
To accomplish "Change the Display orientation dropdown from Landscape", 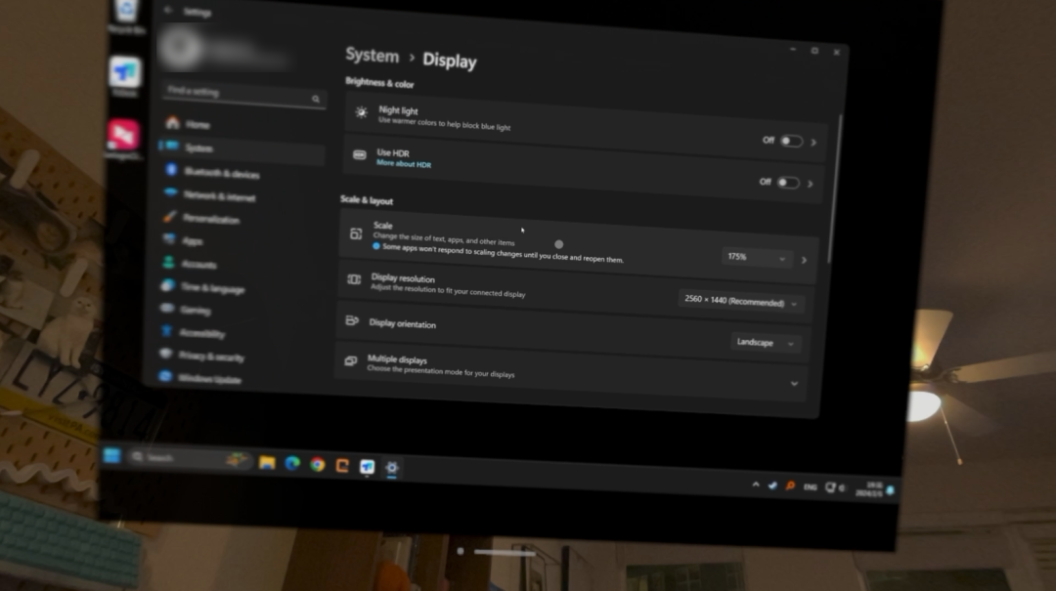I will [x=765, y=343].
